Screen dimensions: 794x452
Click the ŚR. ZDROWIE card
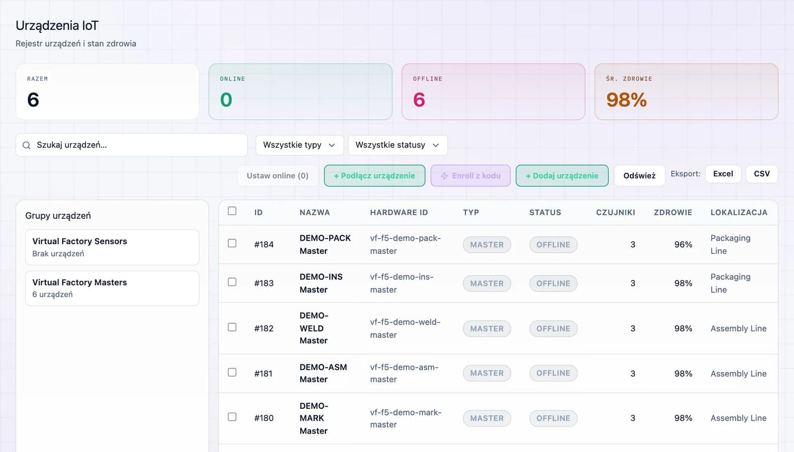point(686,92)
